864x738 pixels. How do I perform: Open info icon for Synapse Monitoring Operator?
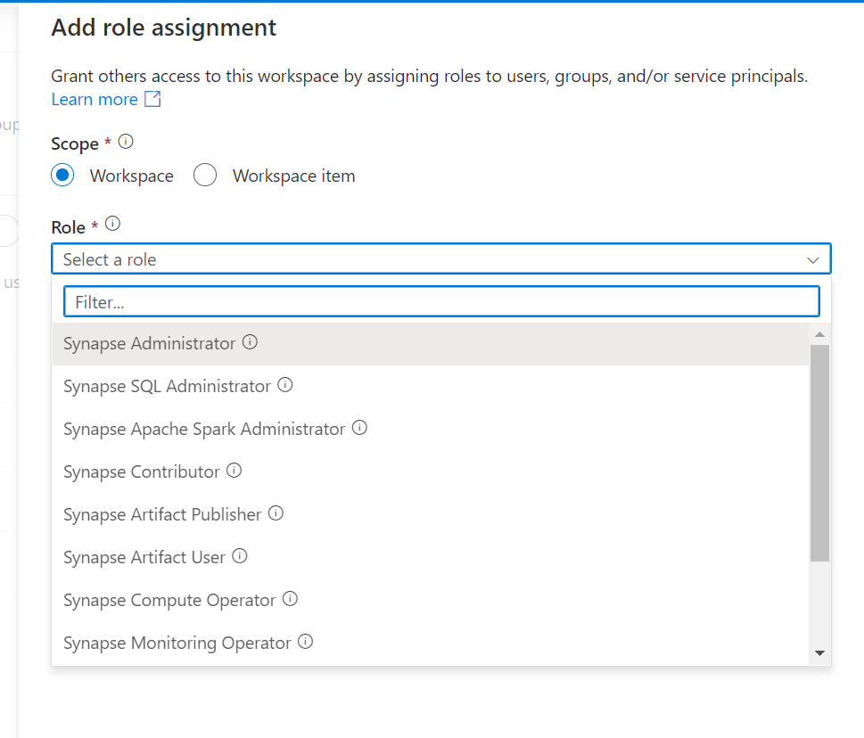click(305, 642)
